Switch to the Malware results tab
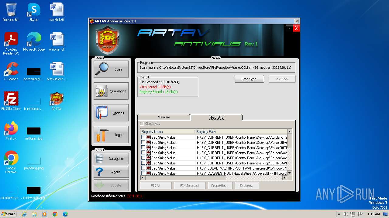 [x=164, y=117]
